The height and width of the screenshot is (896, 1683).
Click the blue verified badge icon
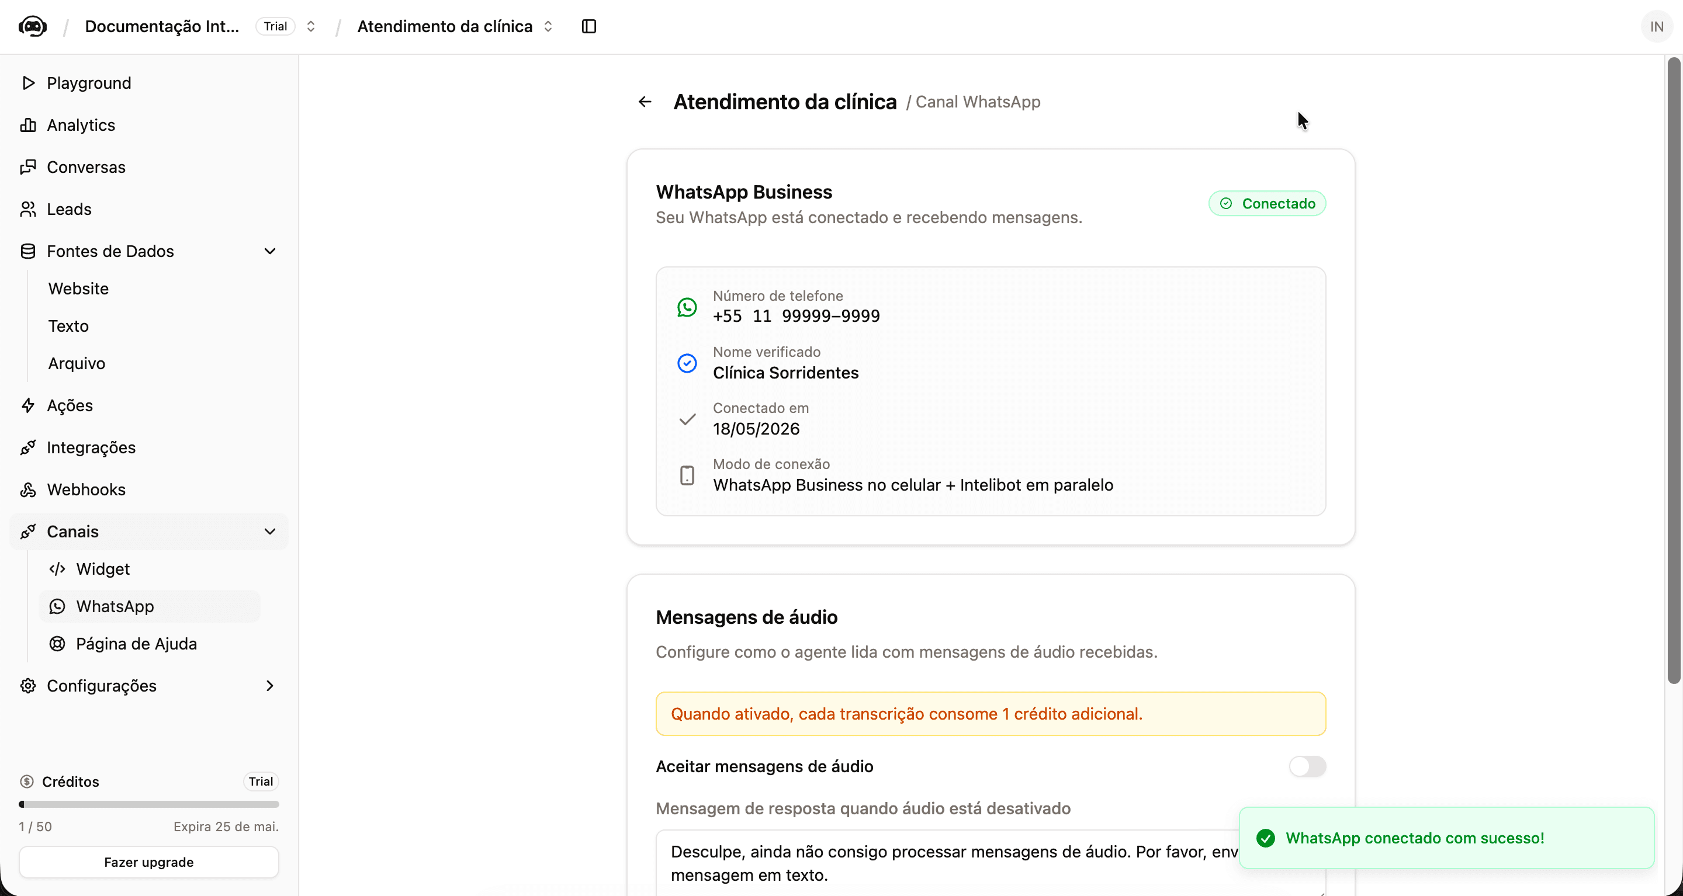click(x=687, y=363)
